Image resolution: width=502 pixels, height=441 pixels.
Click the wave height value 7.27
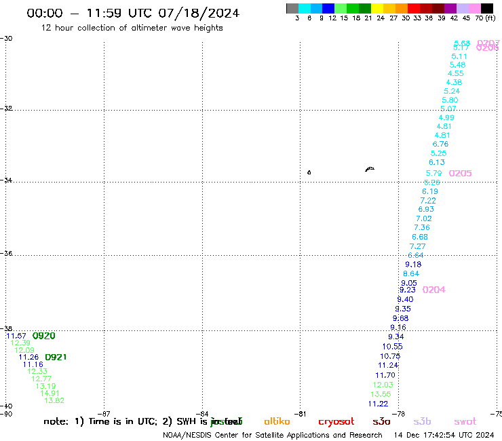point(417,246)
